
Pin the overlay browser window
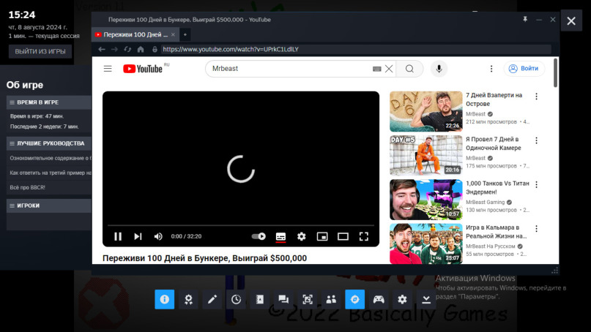(x=524, y=18)
